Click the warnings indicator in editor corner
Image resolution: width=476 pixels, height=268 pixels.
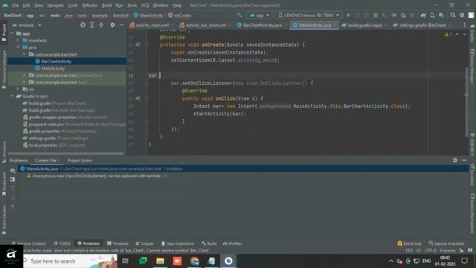point(448,34)
